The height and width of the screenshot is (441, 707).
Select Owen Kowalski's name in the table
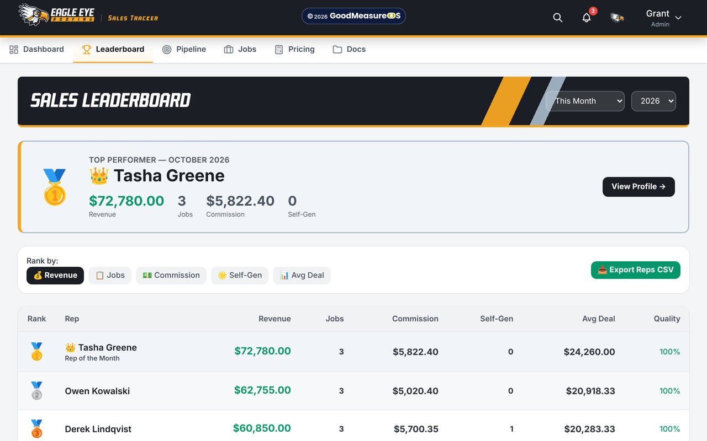[x=97, y=391]
